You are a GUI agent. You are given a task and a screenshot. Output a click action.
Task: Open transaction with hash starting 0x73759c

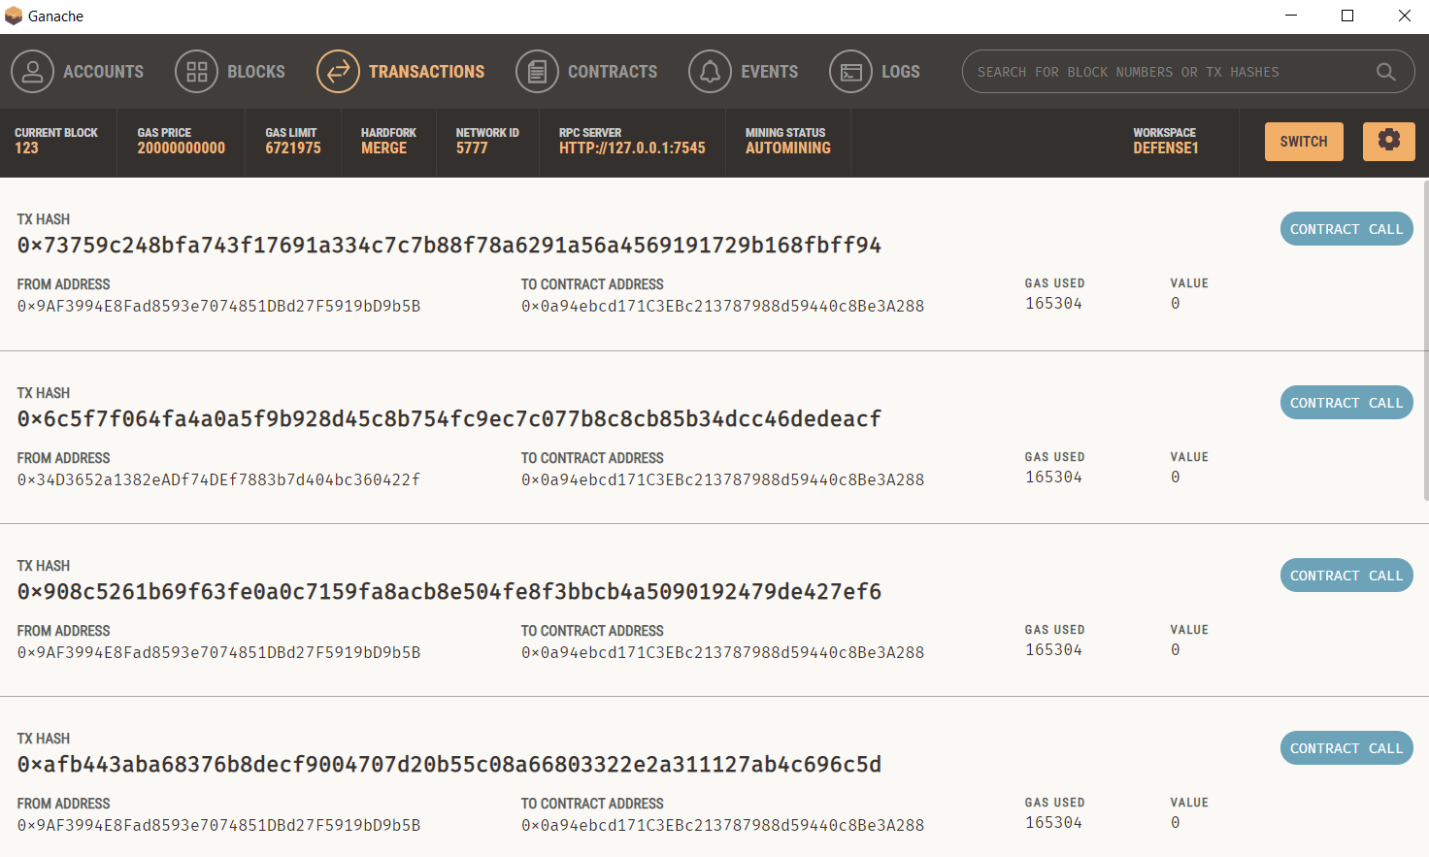click(x=449, y=246)
